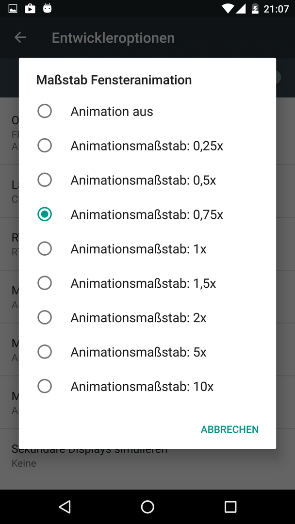
Task: Pick Animationsmaßstab: 1x option
Action: tap(147, 249)
